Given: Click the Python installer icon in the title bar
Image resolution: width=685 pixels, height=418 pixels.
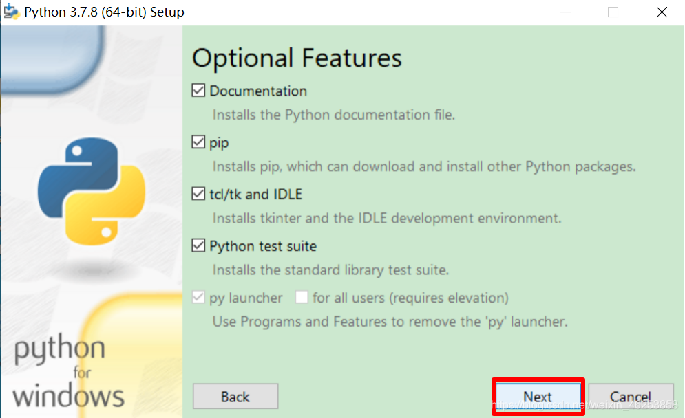Looking at the screenshot, I should (x=11, y=12).
